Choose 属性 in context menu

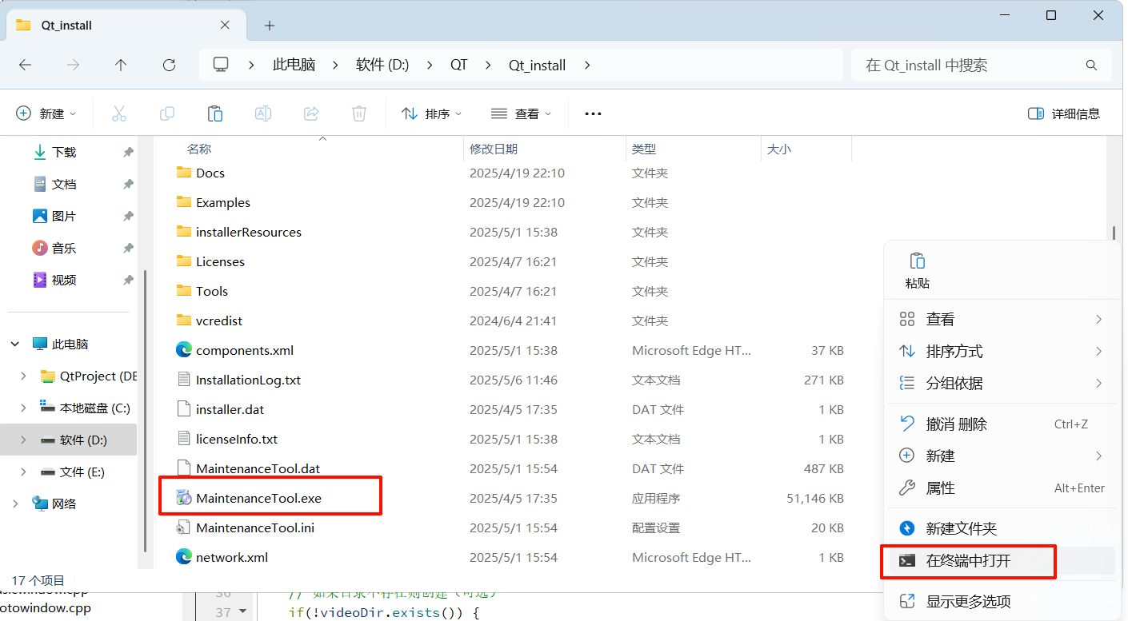click(x=1002, y=488)
